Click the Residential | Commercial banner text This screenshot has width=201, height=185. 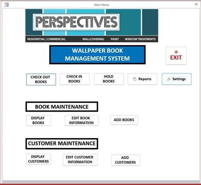coord(46,39)
